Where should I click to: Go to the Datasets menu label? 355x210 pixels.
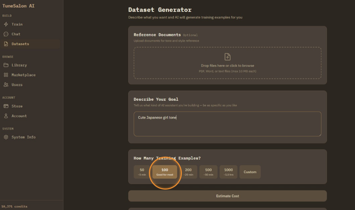20,44
